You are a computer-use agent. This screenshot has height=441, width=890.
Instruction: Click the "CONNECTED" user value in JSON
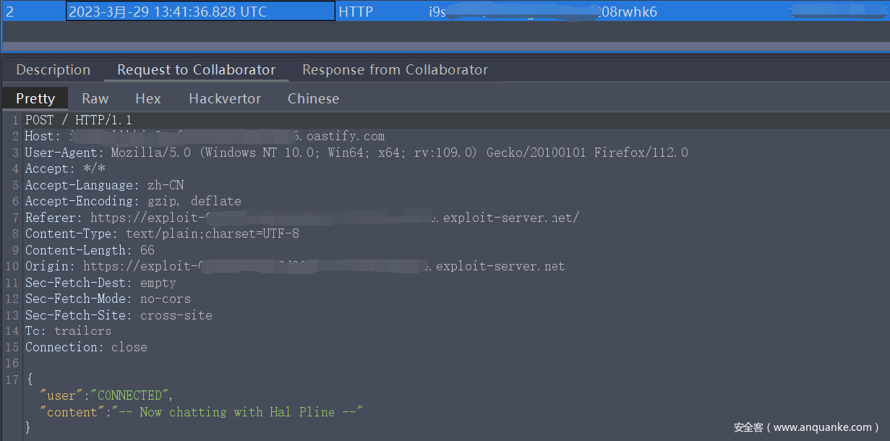(130, 395)
